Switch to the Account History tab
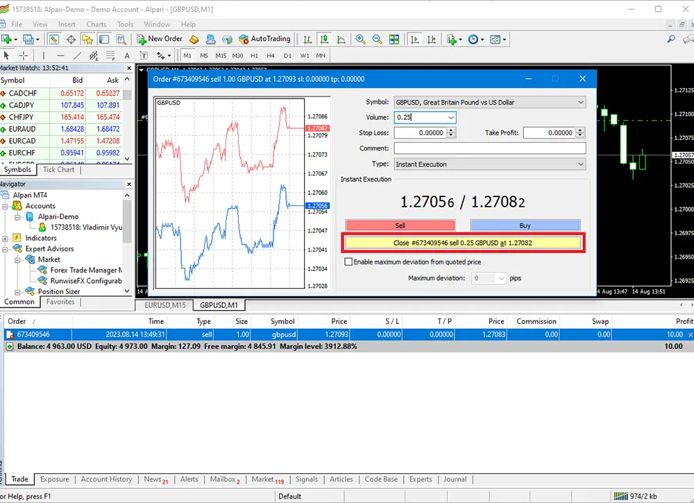Screen dimensions: 694x503 click(106, 479)
